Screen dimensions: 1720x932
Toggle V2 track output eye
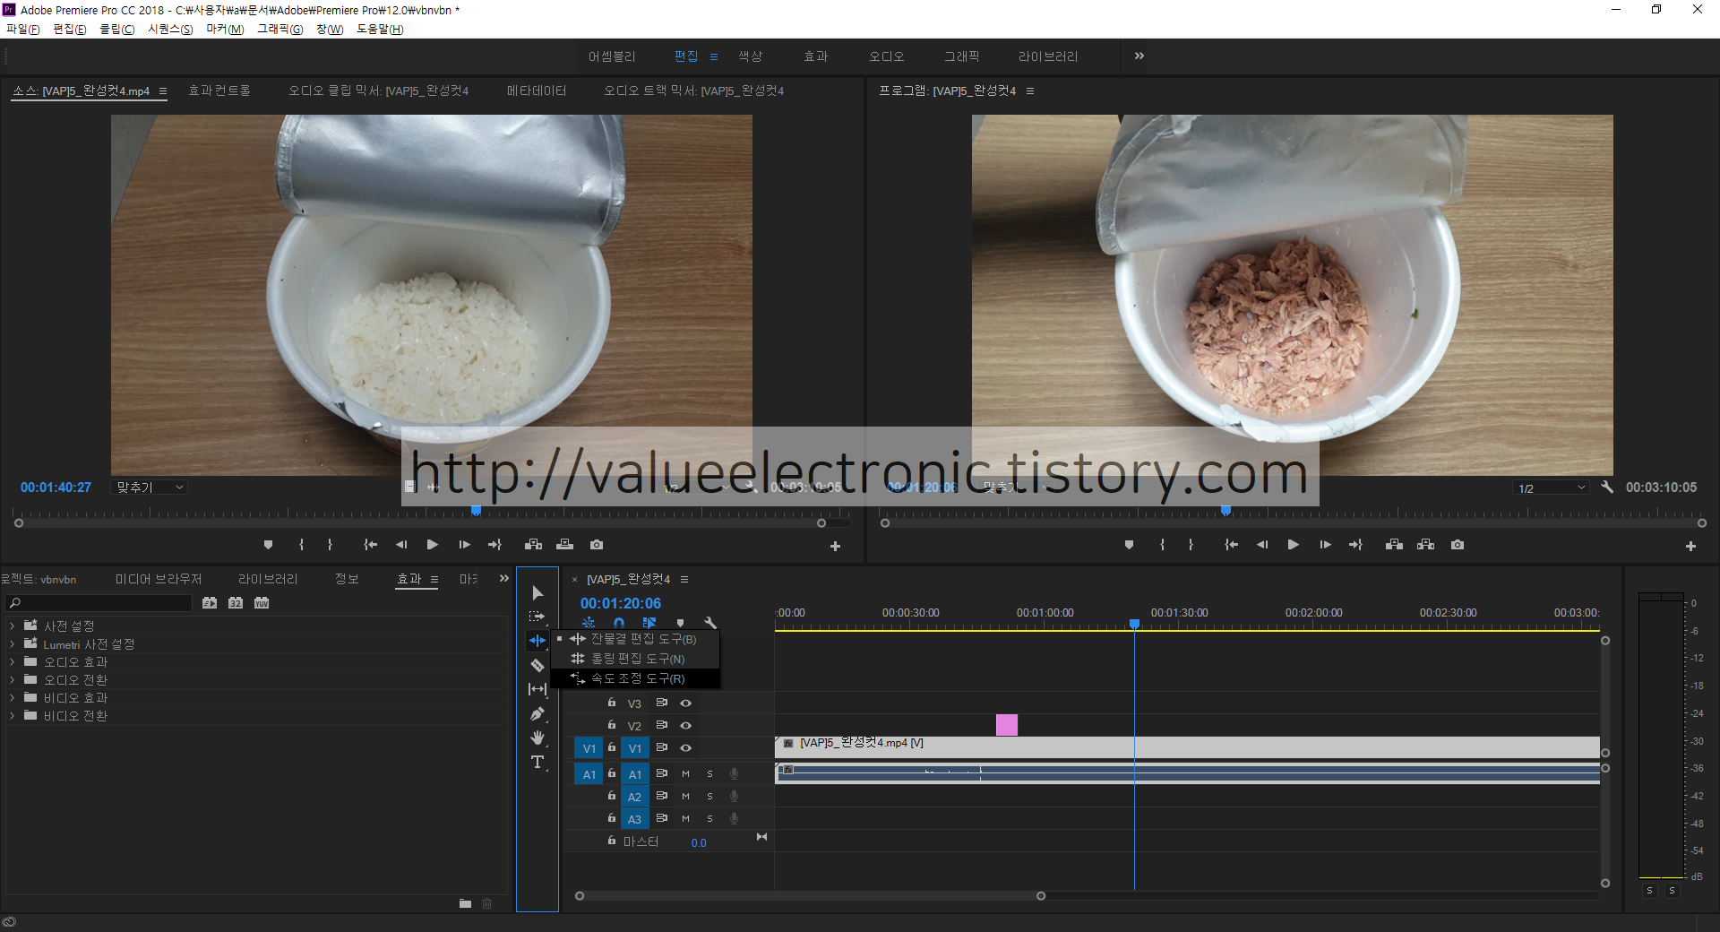(x=685, y=725)
